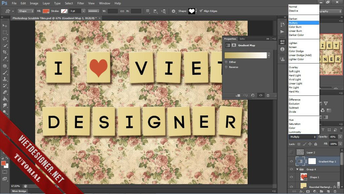This screenshot has width=344, height=194.
Task: Hide the Shape 1 layer
Action: pos(291,177)
